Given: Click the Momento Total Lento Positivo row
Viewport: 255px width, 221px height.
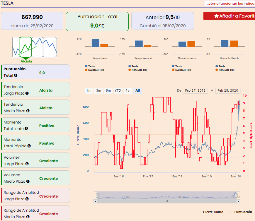Looking at the screenshot, I should [36, 125].
